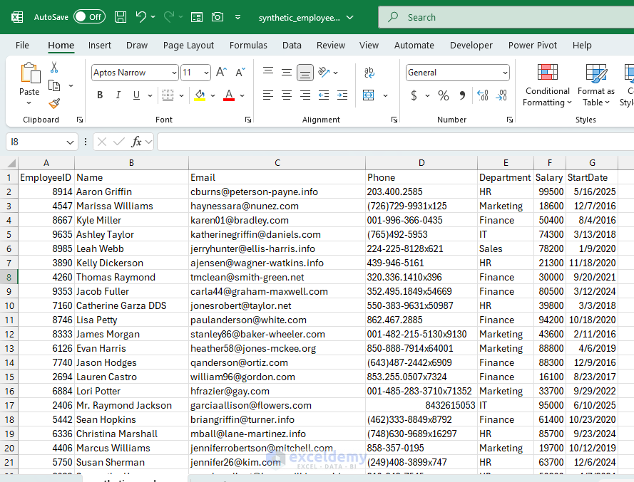Open the Number format dialog launcher

(x=510, y=120)
